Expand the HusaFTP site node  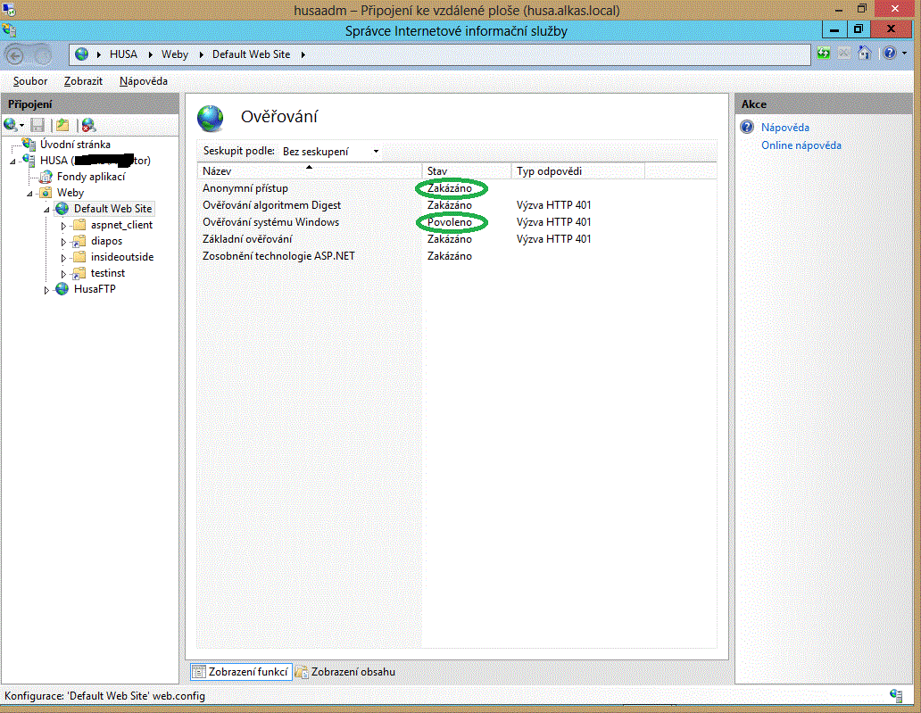click(46, 290)
